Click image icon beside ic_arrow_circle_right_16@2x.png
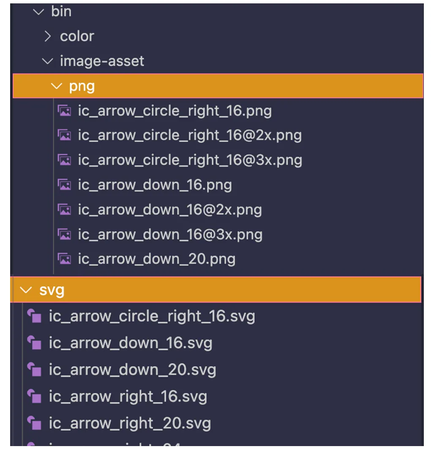431x452 pixels. pyautogui.click(x=64, y=136)
